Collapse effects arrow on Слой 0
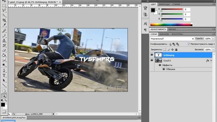The width and height of the screenshot is (217, 122). pyautogui.click(x=211, y=61)
